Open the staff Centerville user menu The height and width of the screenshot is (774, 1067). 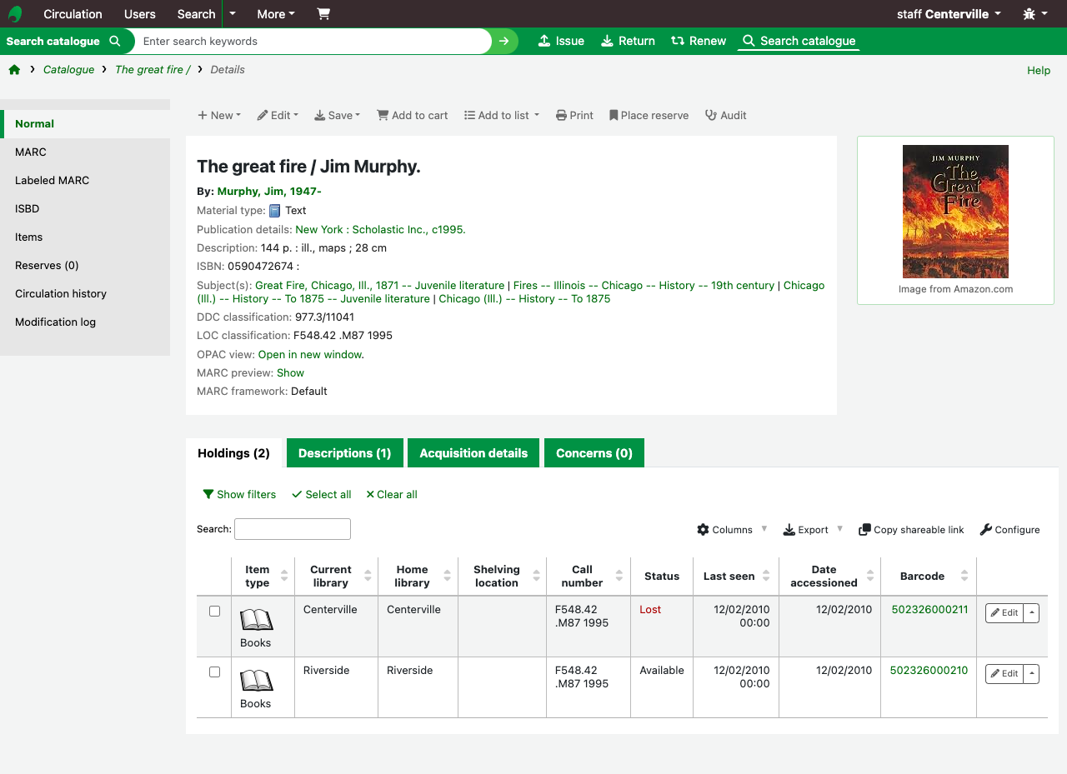(x=949, y=13)
